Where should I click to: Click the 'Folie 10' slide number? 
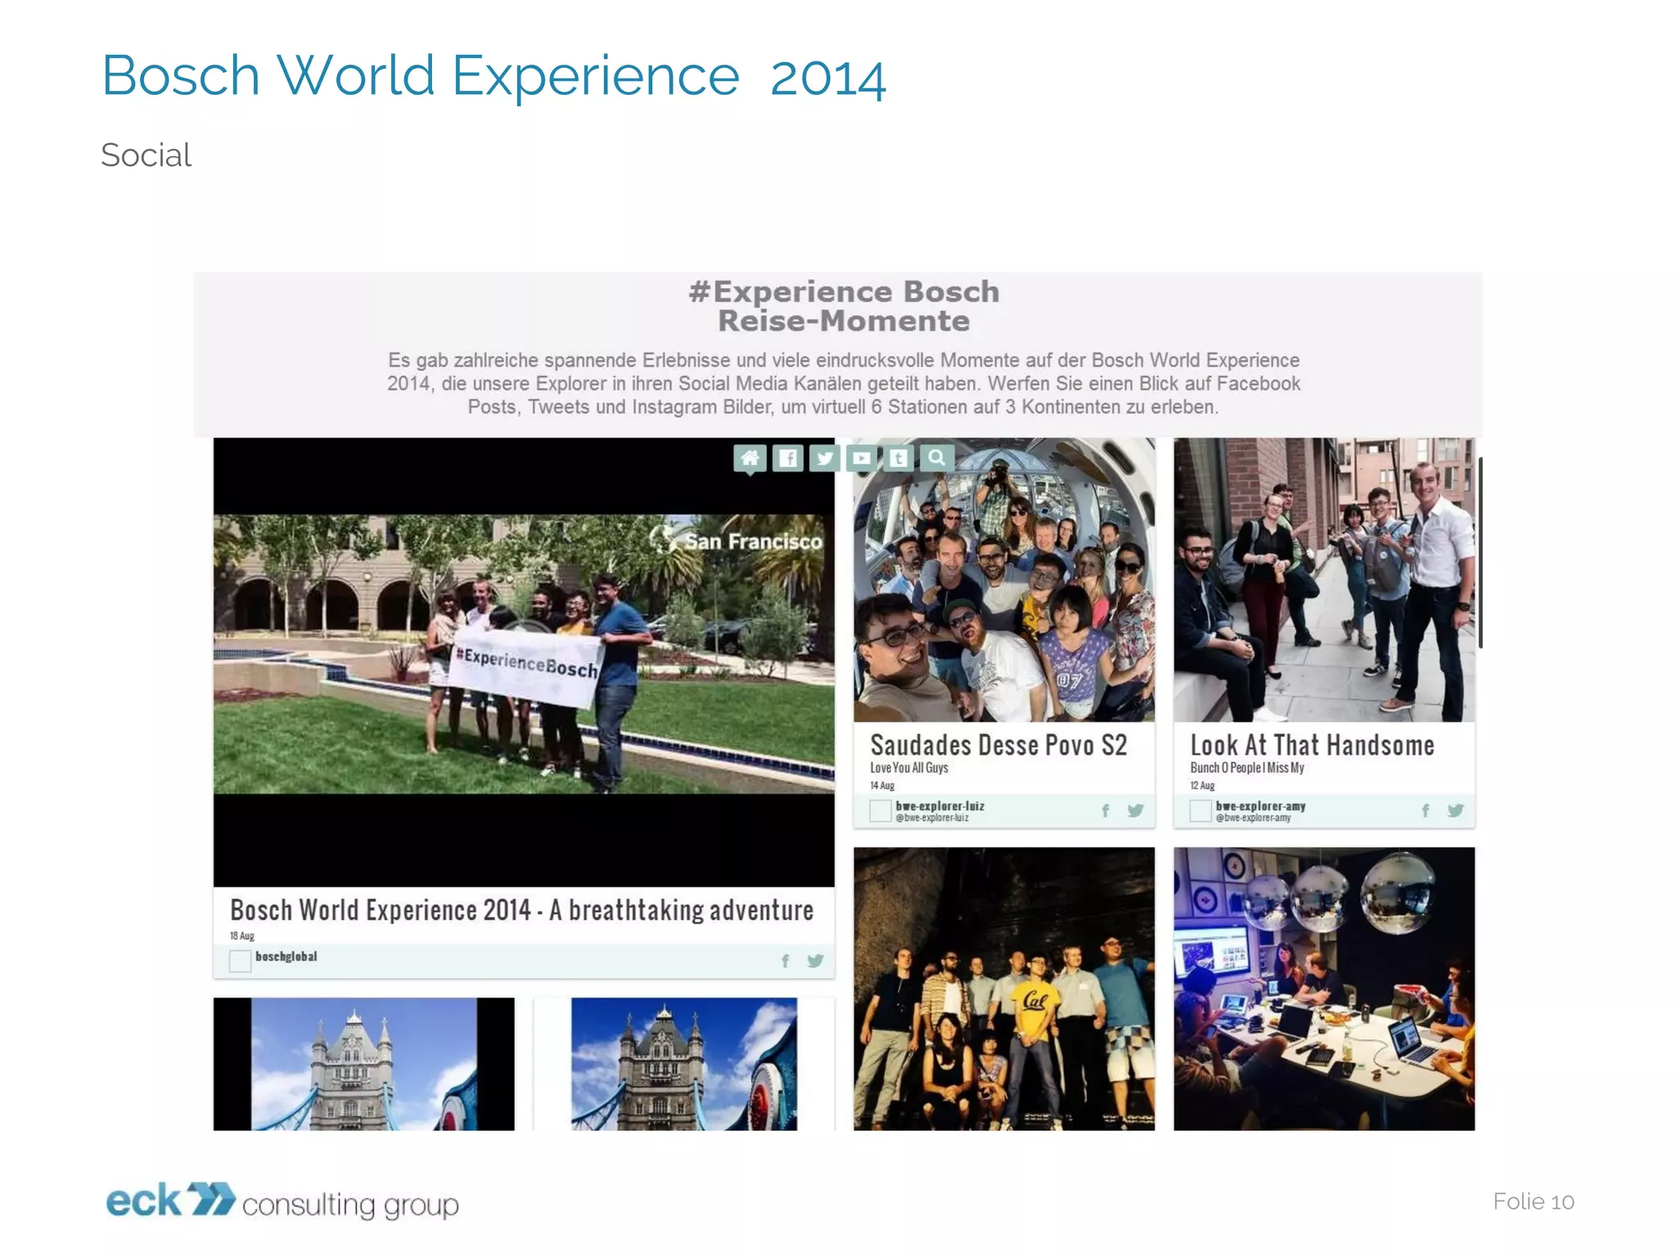pos(1533,1201)
